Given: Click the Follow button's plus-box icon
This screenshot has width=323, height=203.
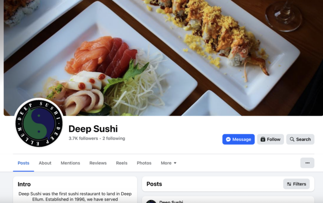Looking at the screenshot, I should tap(263, 139).
